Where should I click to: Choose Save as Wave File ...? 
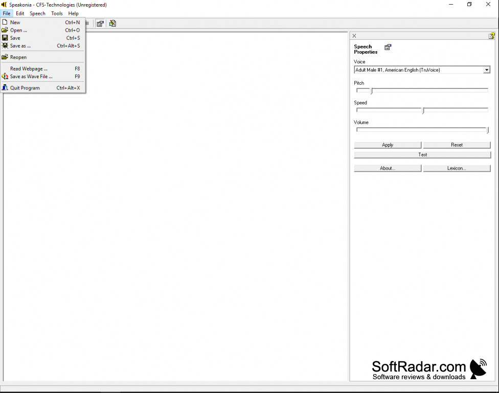[x=42, y=76]
